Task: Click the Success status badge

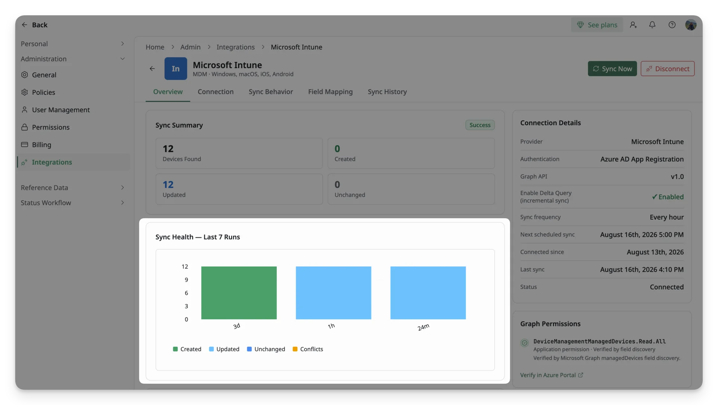Action: click(480, 125)
